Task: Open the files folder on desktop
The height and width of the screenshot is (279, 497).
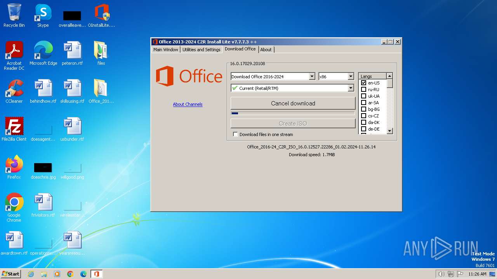Action: (101, 53)
